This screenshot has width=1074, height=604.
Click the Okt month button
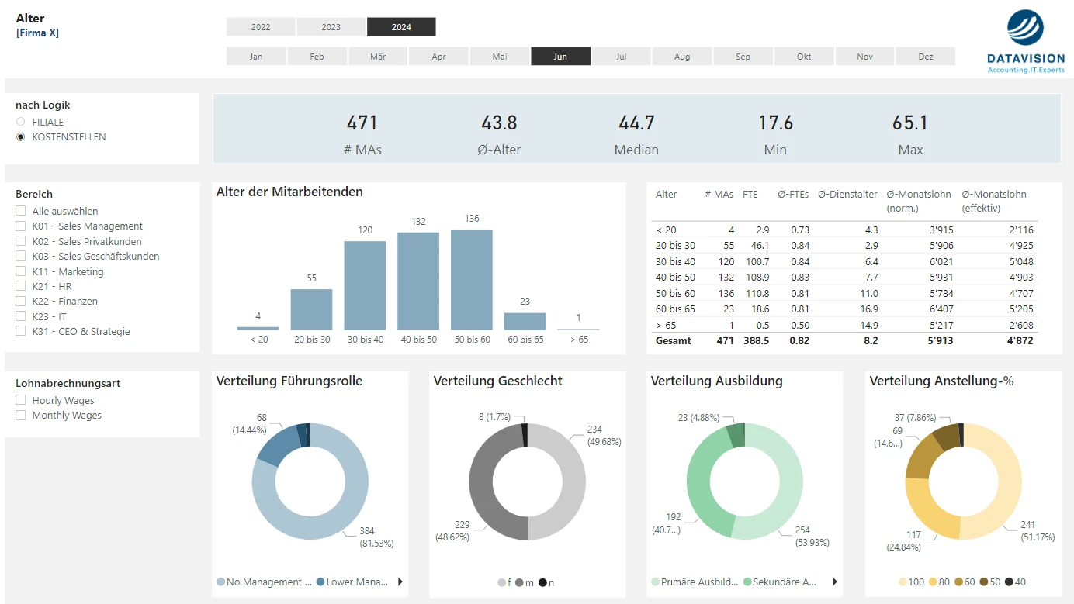tap(804, 57)
